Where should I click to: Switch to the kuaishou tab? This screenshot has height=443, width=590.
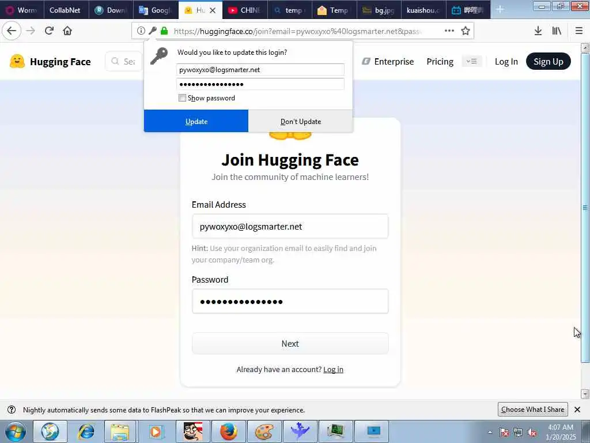[423, 10]
